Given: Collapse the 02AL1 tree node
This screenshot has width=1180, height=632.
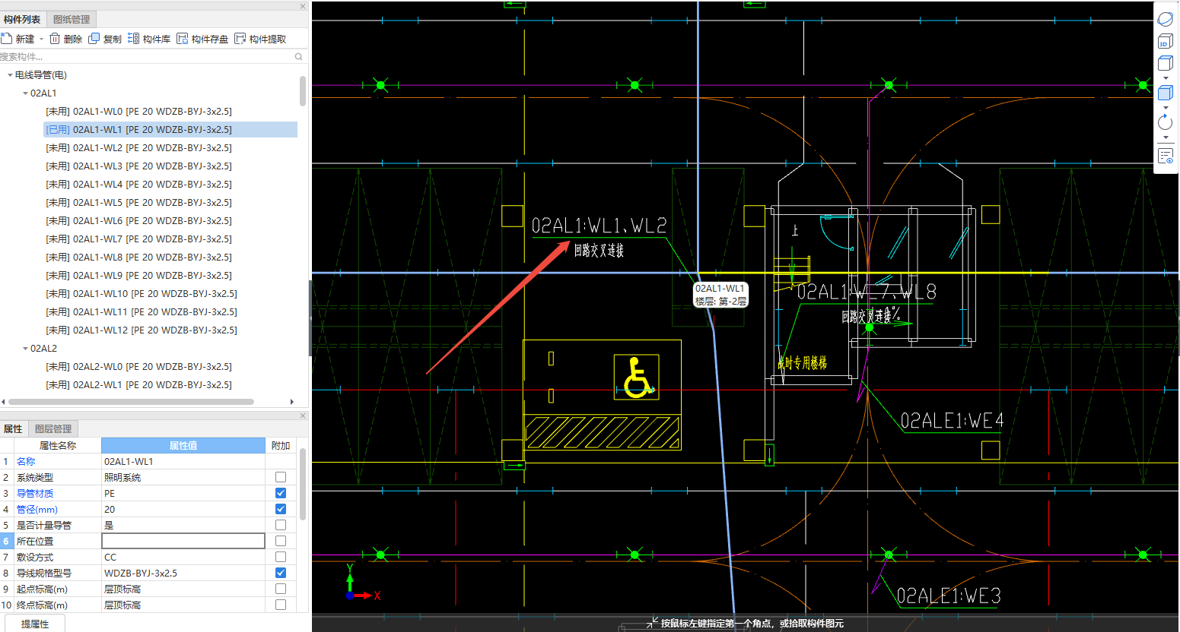Looking at the screenshot, I should (25, 93).
